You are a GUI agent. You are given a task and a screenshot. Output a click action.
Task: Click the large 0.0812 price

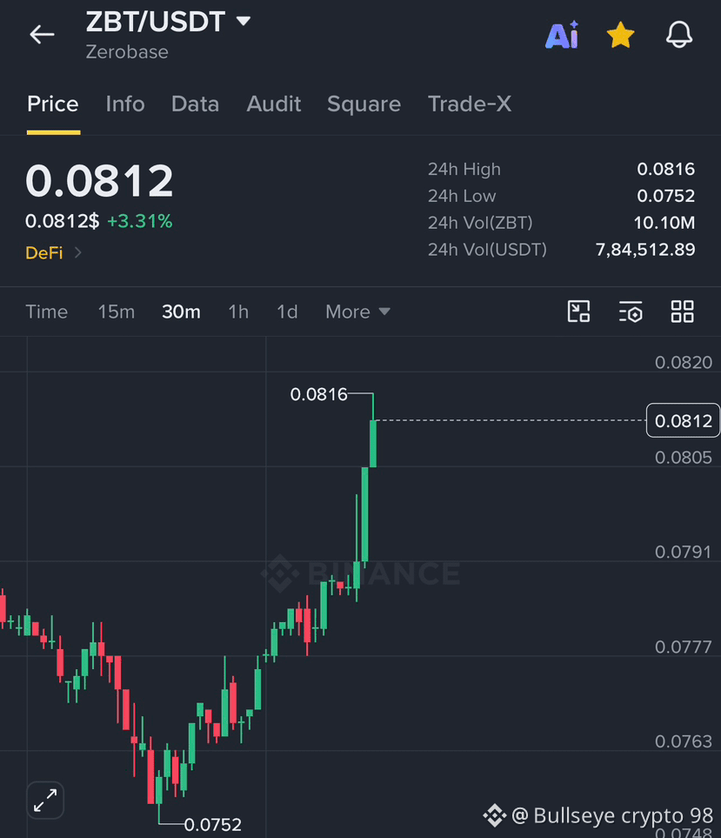[99, 181]
